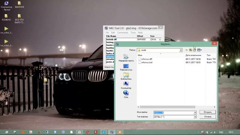Expand the Папка folder dropdown showing mode

point(181,50)
